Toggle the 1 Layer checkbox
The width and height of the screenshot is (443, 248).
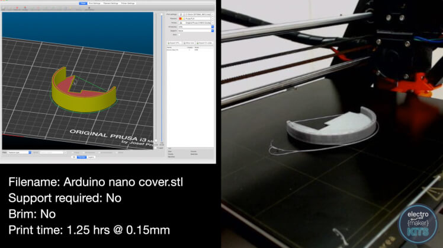pos(156,148)
